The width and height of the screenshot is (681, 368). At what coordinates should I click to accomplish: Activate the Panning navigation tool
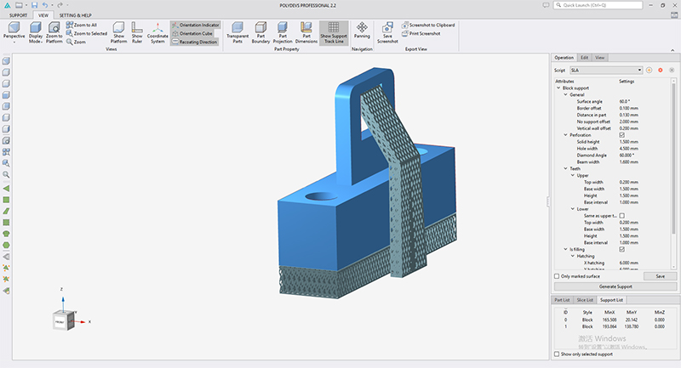(x=362, y=31)
